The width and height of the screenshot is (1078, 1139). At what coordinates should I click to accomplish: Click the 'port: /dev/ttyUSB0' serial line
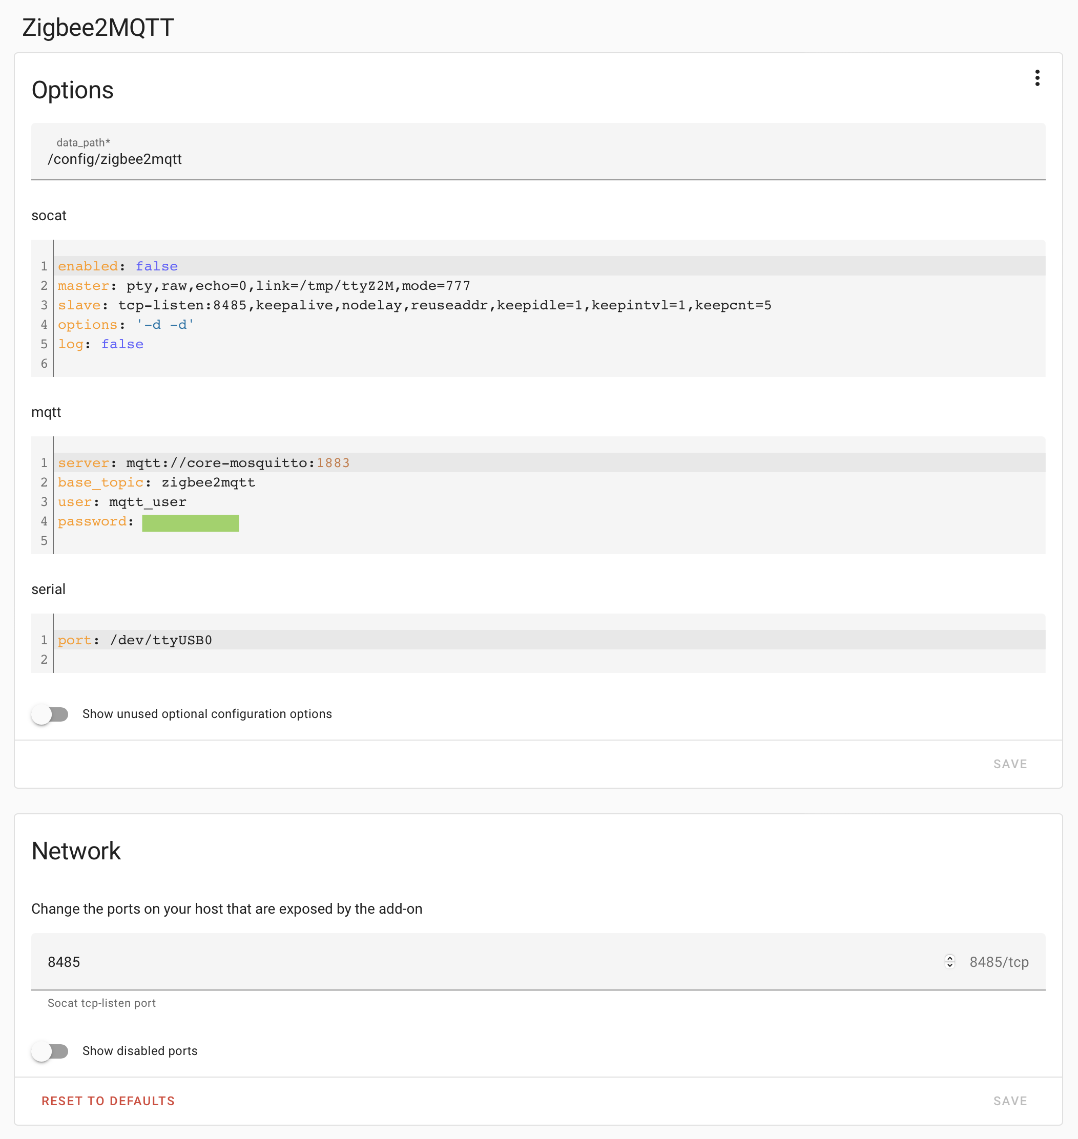(x=550, y=640)
